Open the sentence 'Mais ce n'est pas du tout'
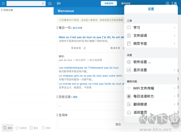 (92, 37)
